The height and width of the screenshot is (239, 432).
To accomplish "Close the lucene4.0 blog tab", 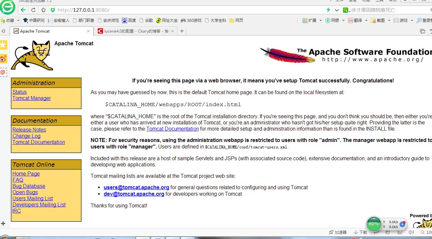I will point(172,31).
